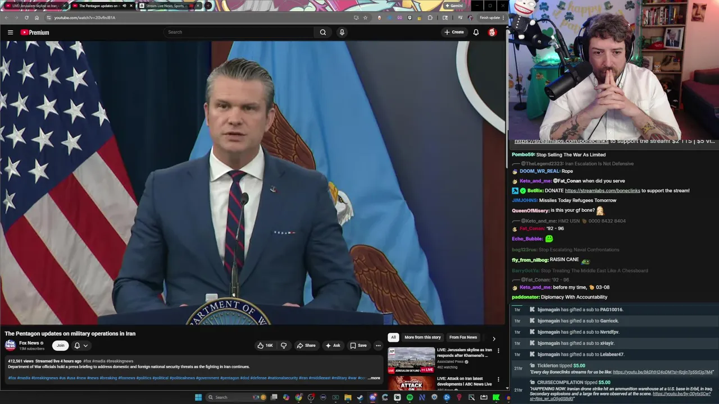Viewport: 719px width, 404px height.
Task: Mute the Pentagon updates tab audio icon
Action: coord(124,6)
